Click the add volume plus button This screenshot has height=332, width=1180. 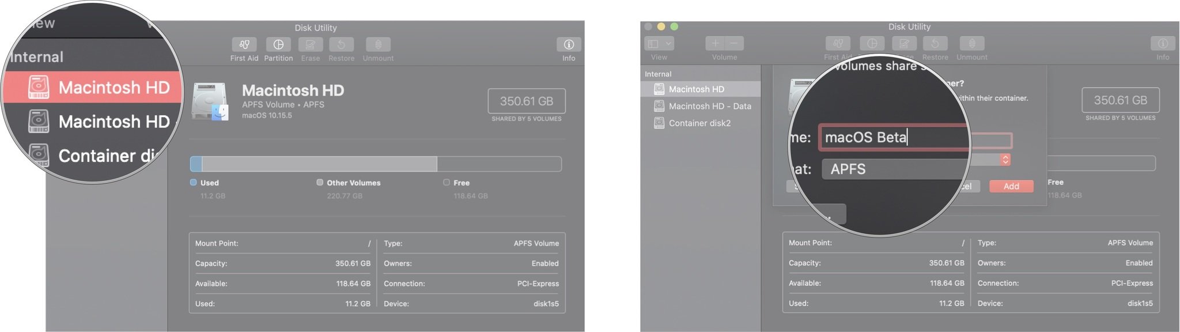pyautogui.click(x=715, y=43)
